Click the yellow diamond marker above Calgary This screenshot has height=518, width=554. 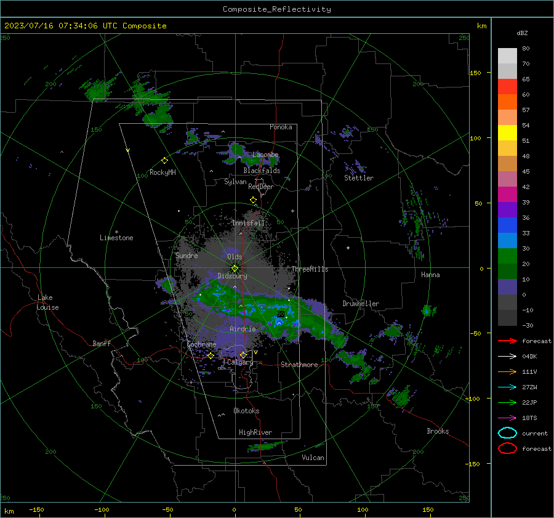point(243,355)
